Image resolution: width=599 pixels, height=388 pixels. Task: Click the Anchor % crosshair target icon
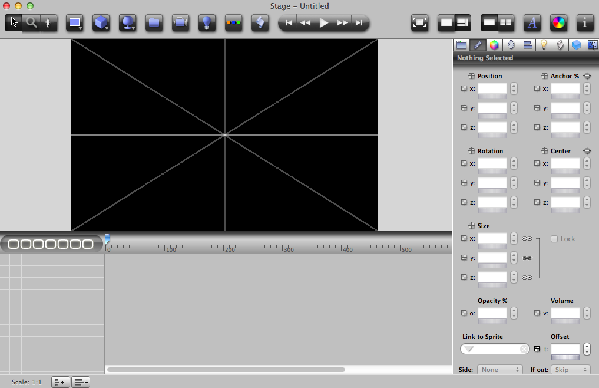pos(587,75)
